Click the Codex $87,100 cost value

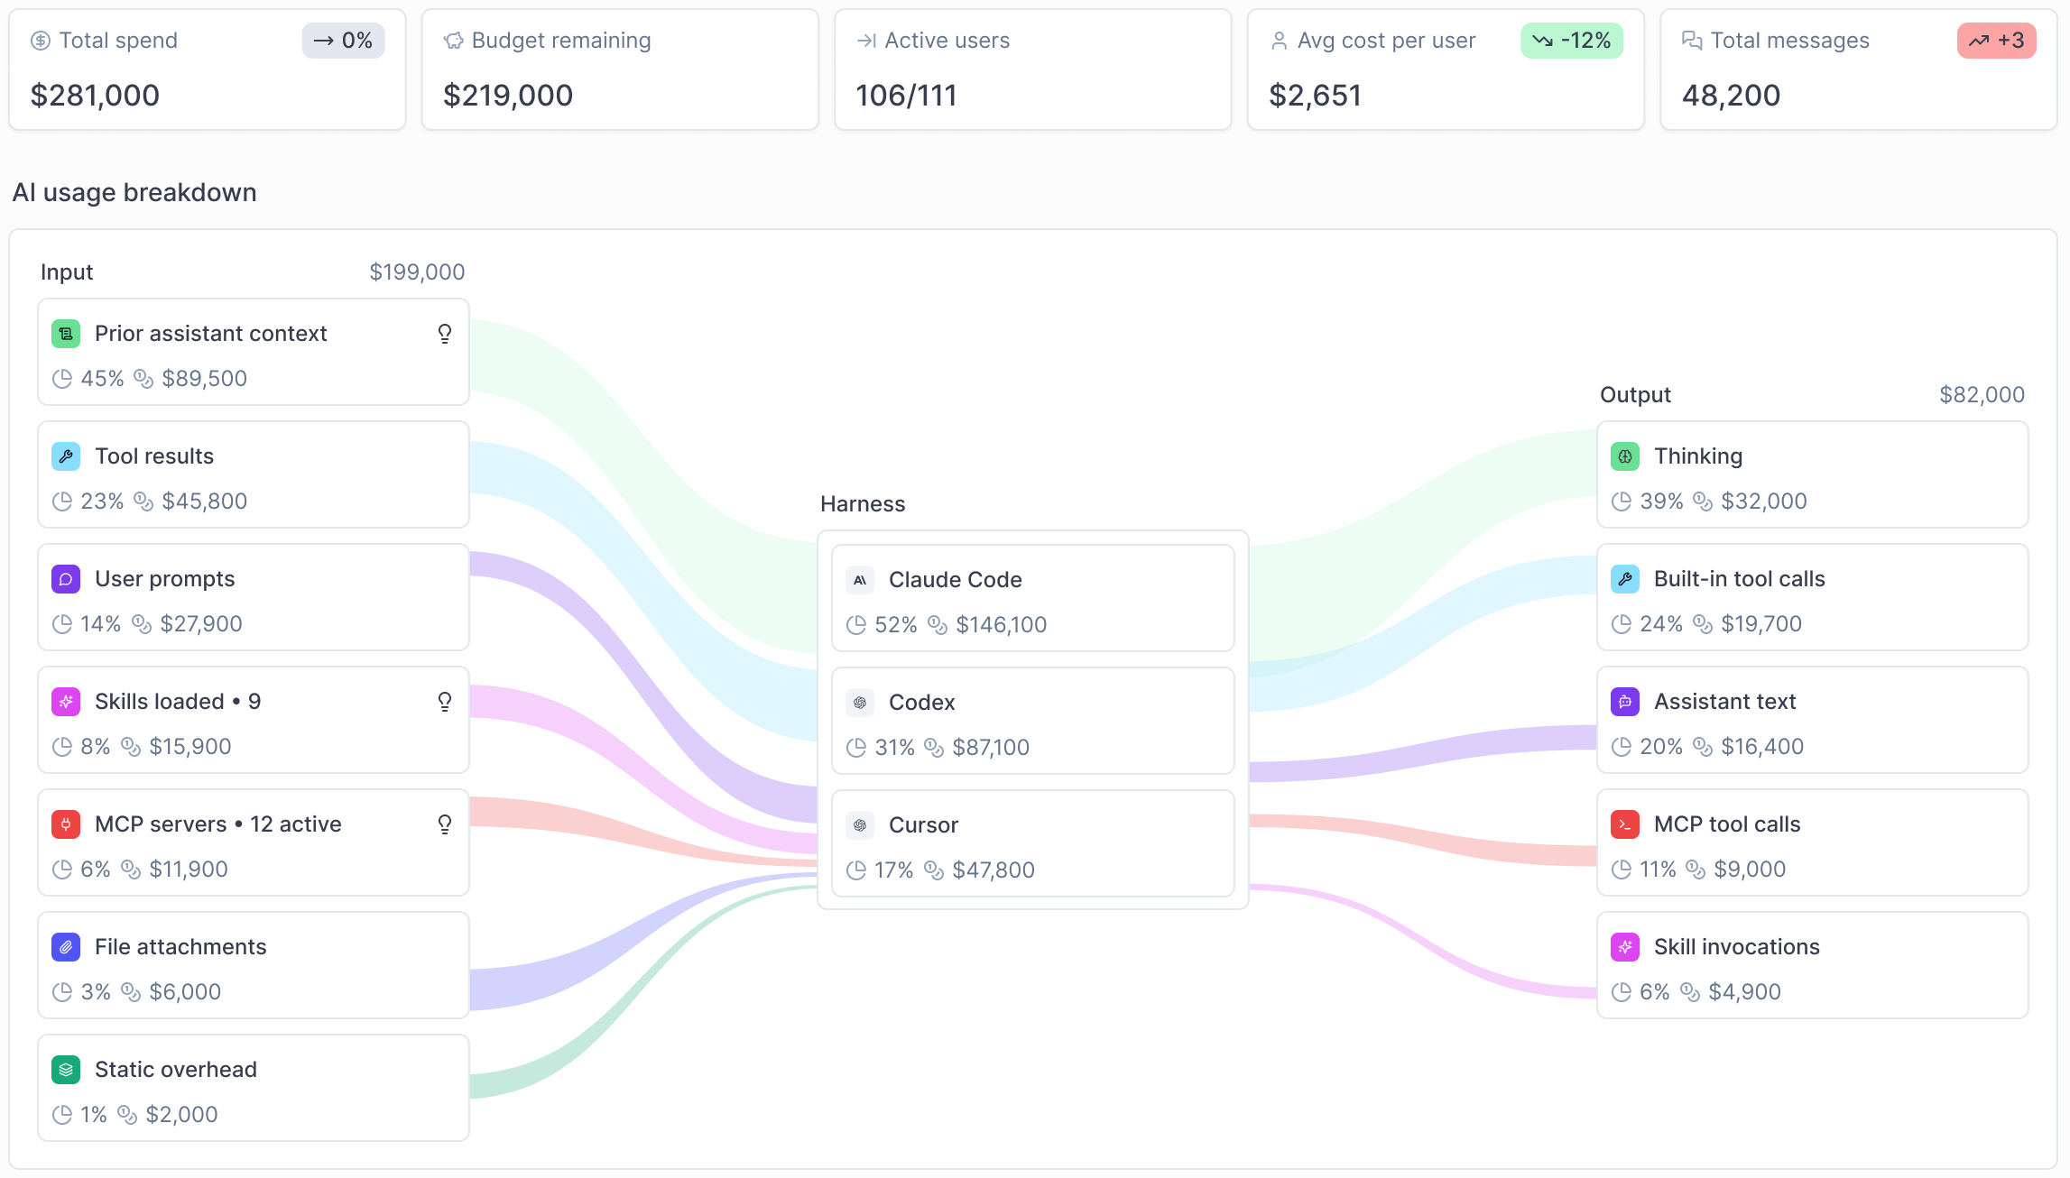991,748
